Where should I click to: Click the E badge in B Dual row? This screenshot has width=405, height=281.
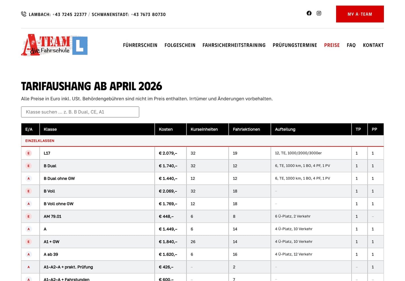[28, 166]
